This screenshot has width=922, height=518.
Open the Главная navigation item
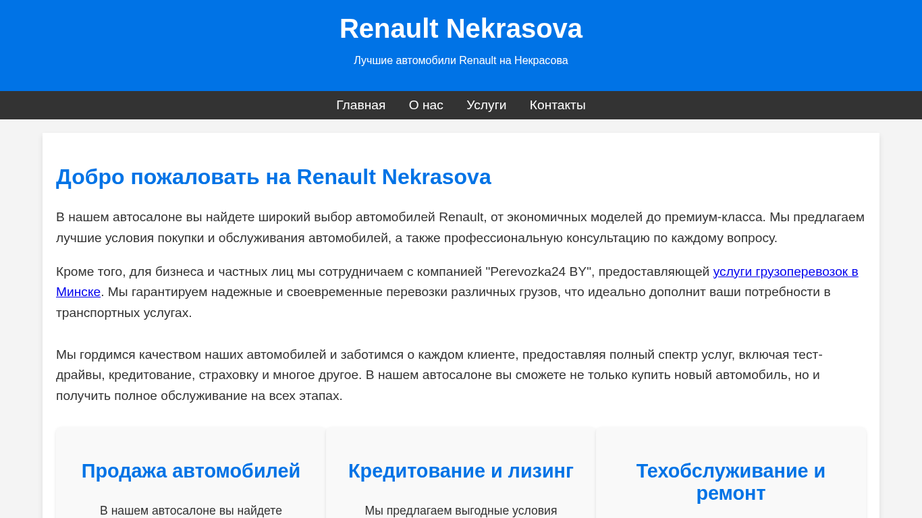[x=360, y=105]
